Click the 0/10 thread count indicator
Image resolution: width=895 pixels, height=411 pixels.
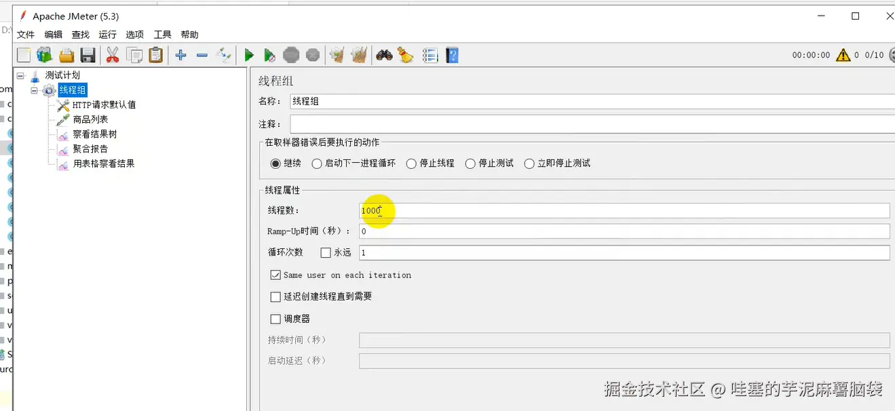click(874, 56)
